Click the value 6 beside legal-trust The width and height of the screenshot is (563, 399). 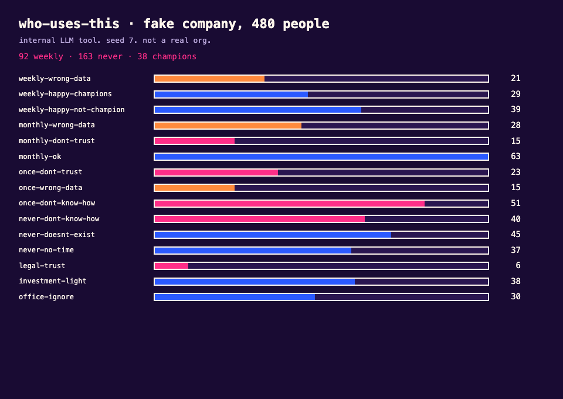(518, 265)
